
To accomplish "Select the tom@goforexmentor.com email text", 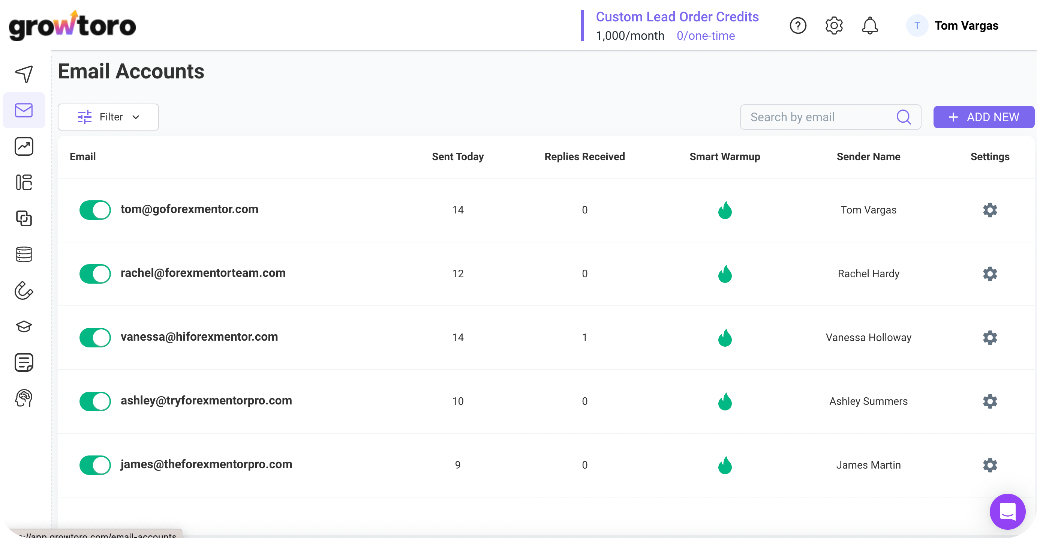I will (x=189, y=209).
